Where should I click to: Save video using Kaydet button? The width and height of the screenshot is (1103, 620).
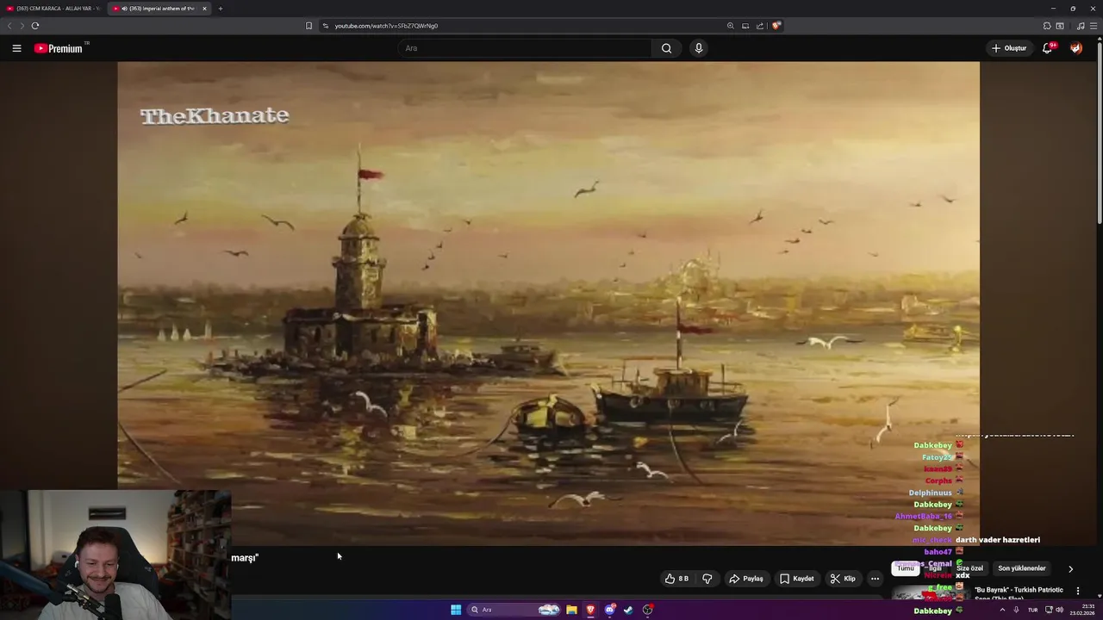coord(796,579)
